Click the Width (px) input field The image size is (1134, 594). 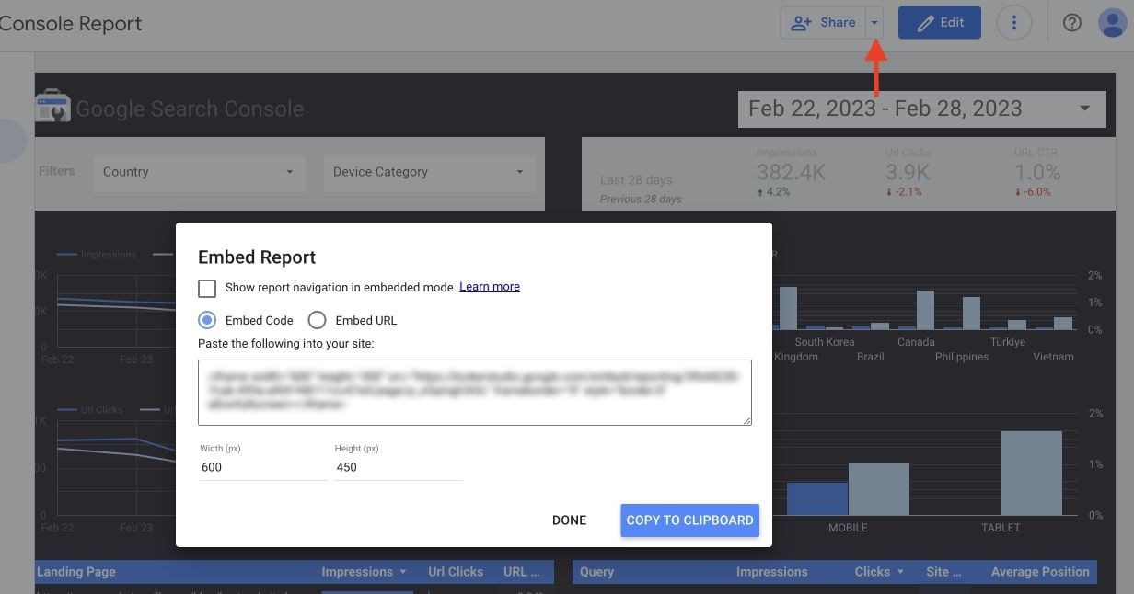(262, 467)
